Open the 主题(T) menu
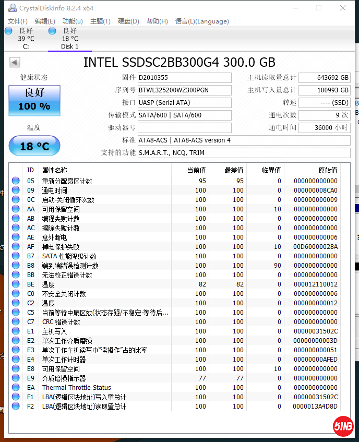Screen dimensions: 359x442 click(100, 21)
